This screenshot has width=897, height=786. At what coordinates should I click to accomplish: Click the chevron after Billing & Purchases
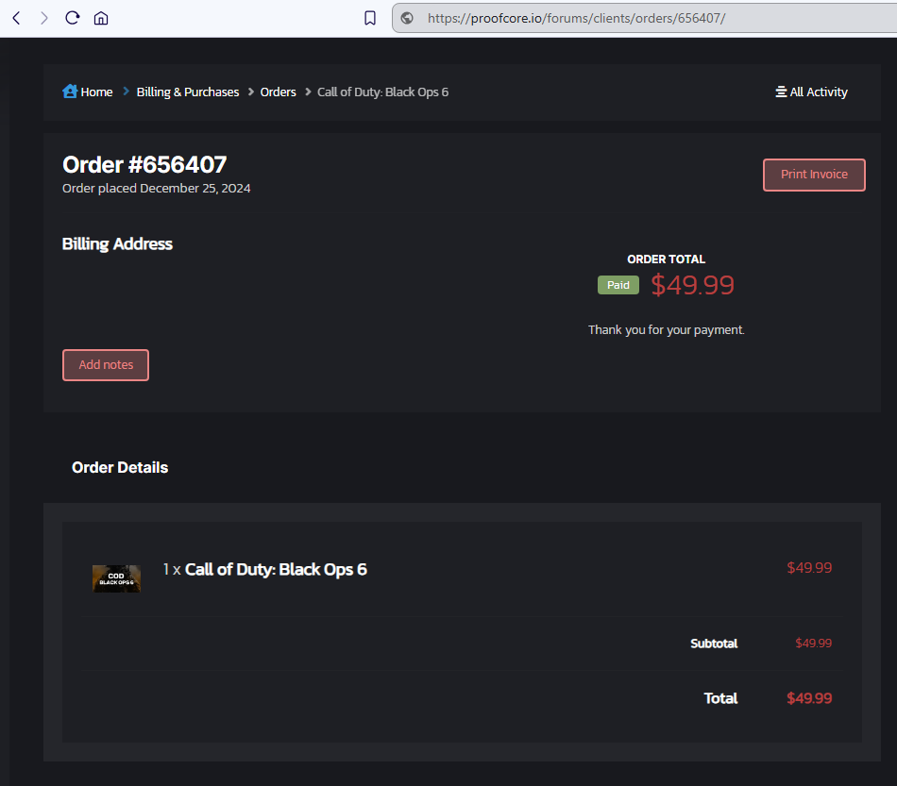click(250, 92)
